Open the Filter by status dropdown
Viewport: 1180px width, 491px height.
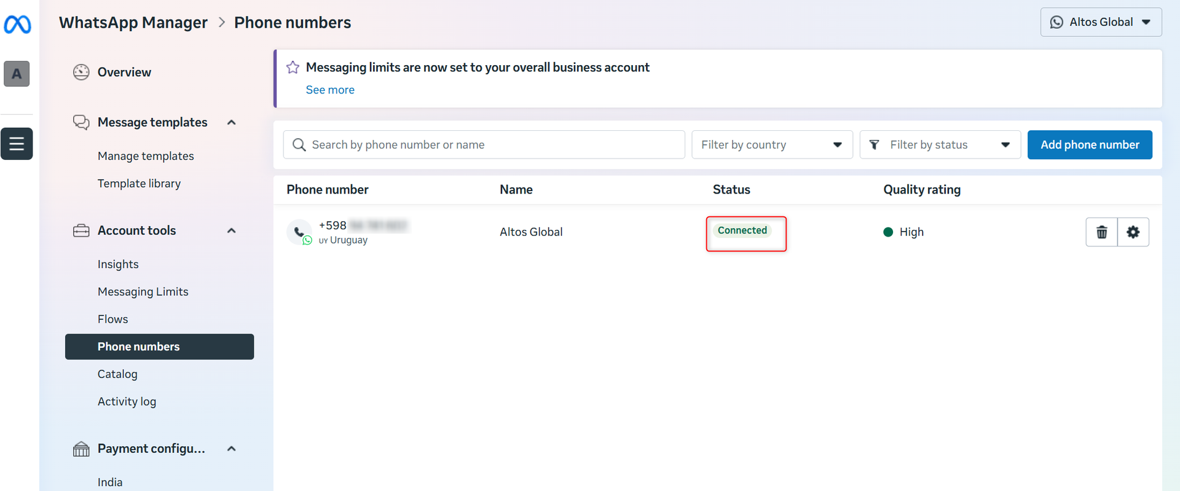(939, 145)
